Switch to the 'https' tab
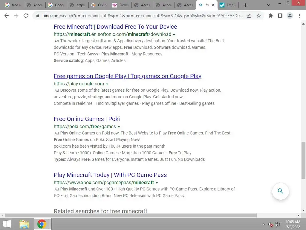Image resolution: width=306 pixels, height=230 pixels. coord(78,5)
